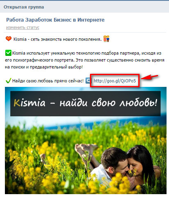Click the green square checkmark emoji
This screenshot has height=197, width=169.
click(8, 53)
